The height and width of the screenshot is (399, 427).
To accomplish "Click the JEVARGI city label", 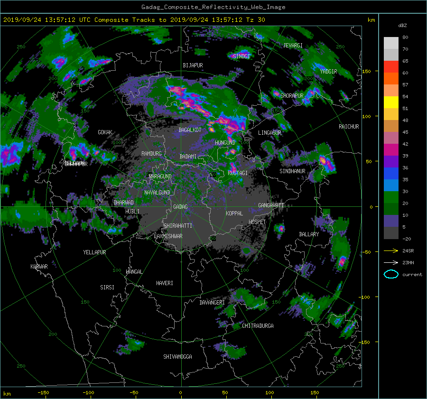I will 293,46.
